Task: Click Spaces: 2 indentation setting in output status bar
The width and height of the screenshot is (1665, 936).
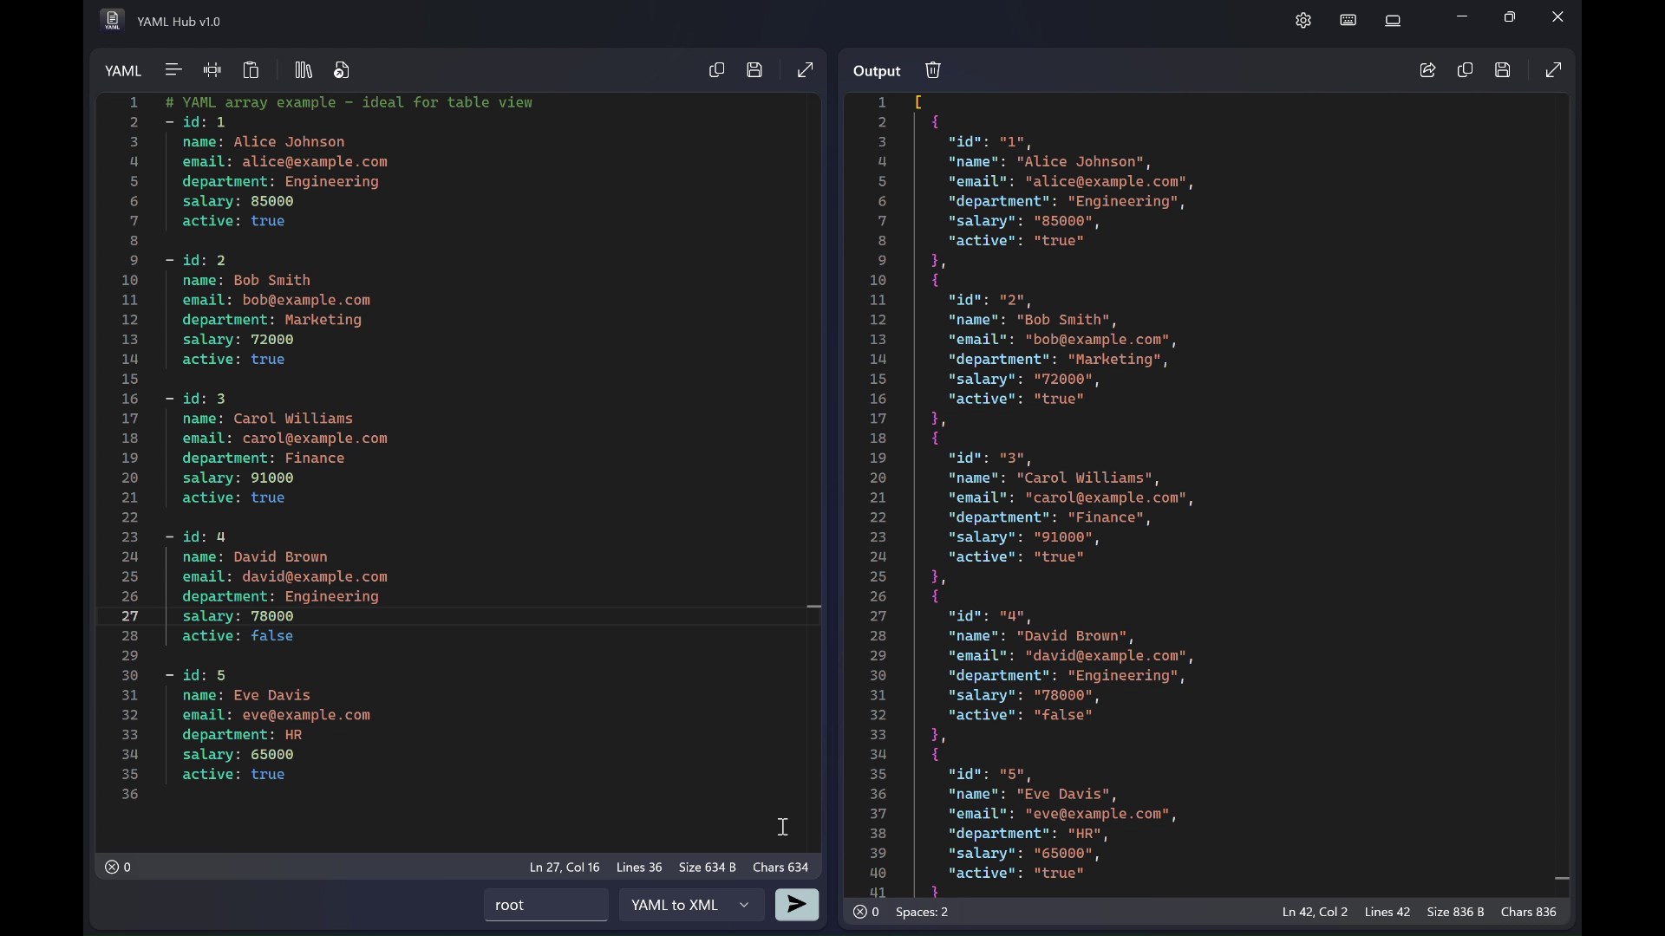Action: (x=924, y=913)
